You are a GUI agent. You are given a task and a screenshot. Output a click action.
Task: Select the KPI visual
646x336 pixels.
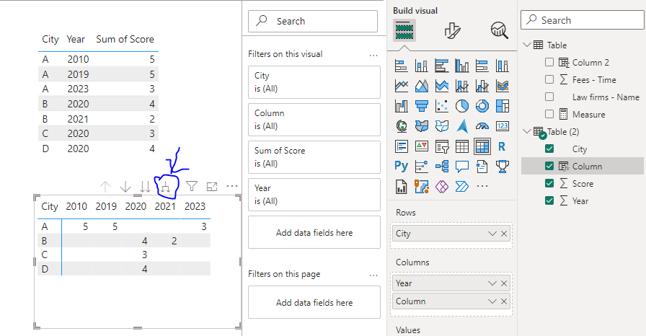click(x=422, y=146)
